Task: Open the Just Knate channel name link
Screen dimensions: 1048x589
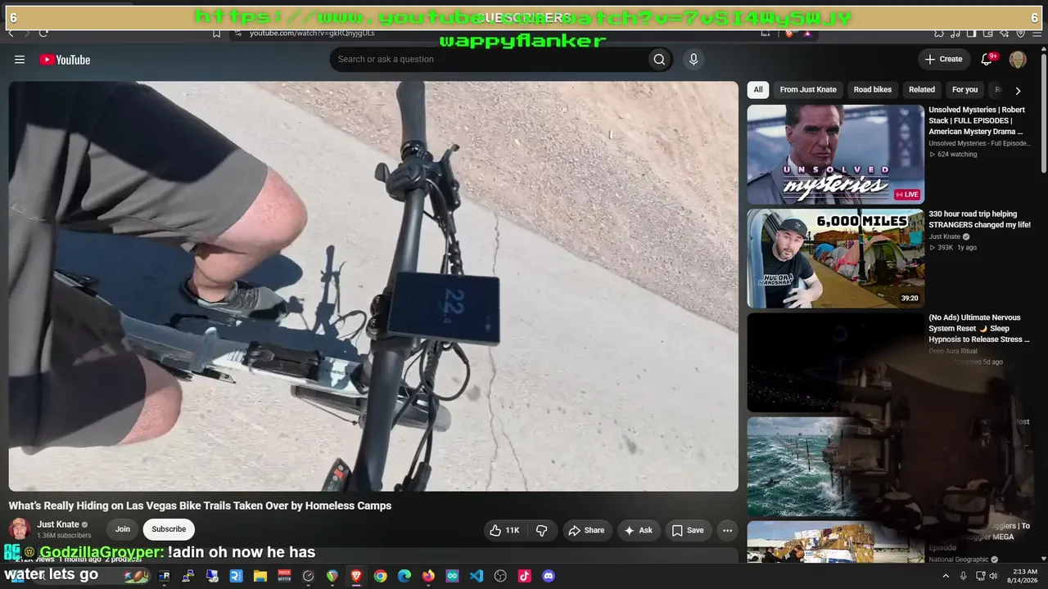Action: click(58, 524)
